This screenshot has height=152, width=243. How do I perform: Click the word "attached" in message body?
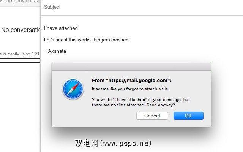click(x=68, y=28)
